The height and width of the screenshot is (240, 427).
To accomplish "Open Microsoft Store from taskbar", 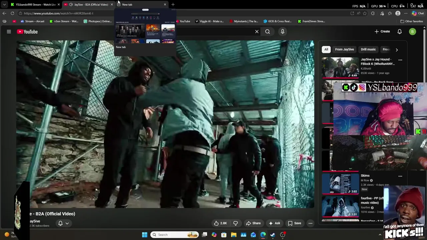I will tap(224, 235).
